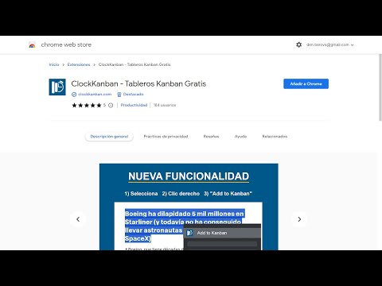The width and height of the screenshot is (382, 286).
Task: Click Add to Kanban context menu entry
Action: pyautogui.click(x=222, y=233)
